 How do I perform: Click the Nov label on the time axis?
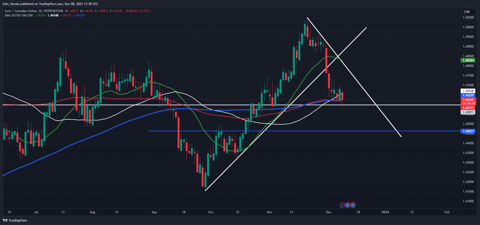tap(270, 212)
